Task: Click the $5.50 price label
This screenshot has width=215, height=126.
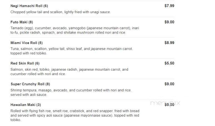Action: pos(169,63)
